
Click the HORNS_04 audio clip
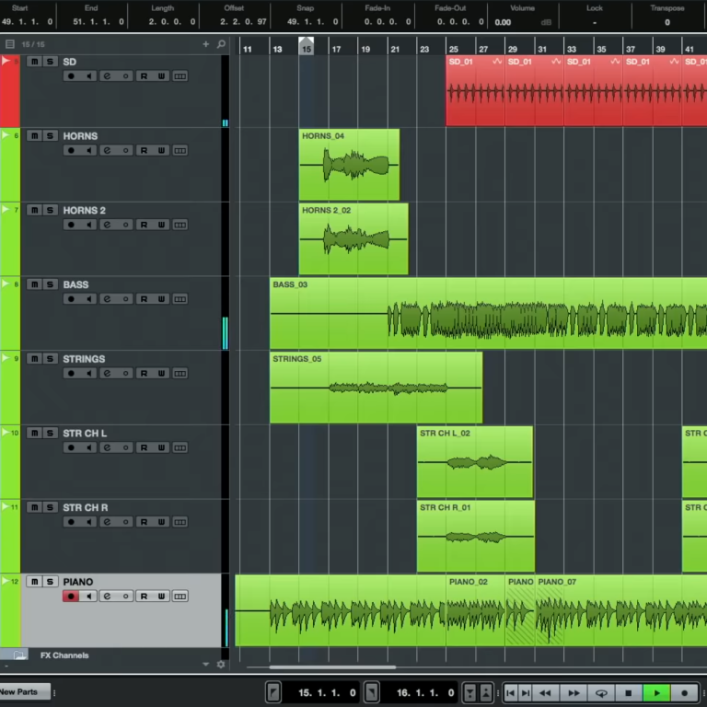[x=349, y=166]
